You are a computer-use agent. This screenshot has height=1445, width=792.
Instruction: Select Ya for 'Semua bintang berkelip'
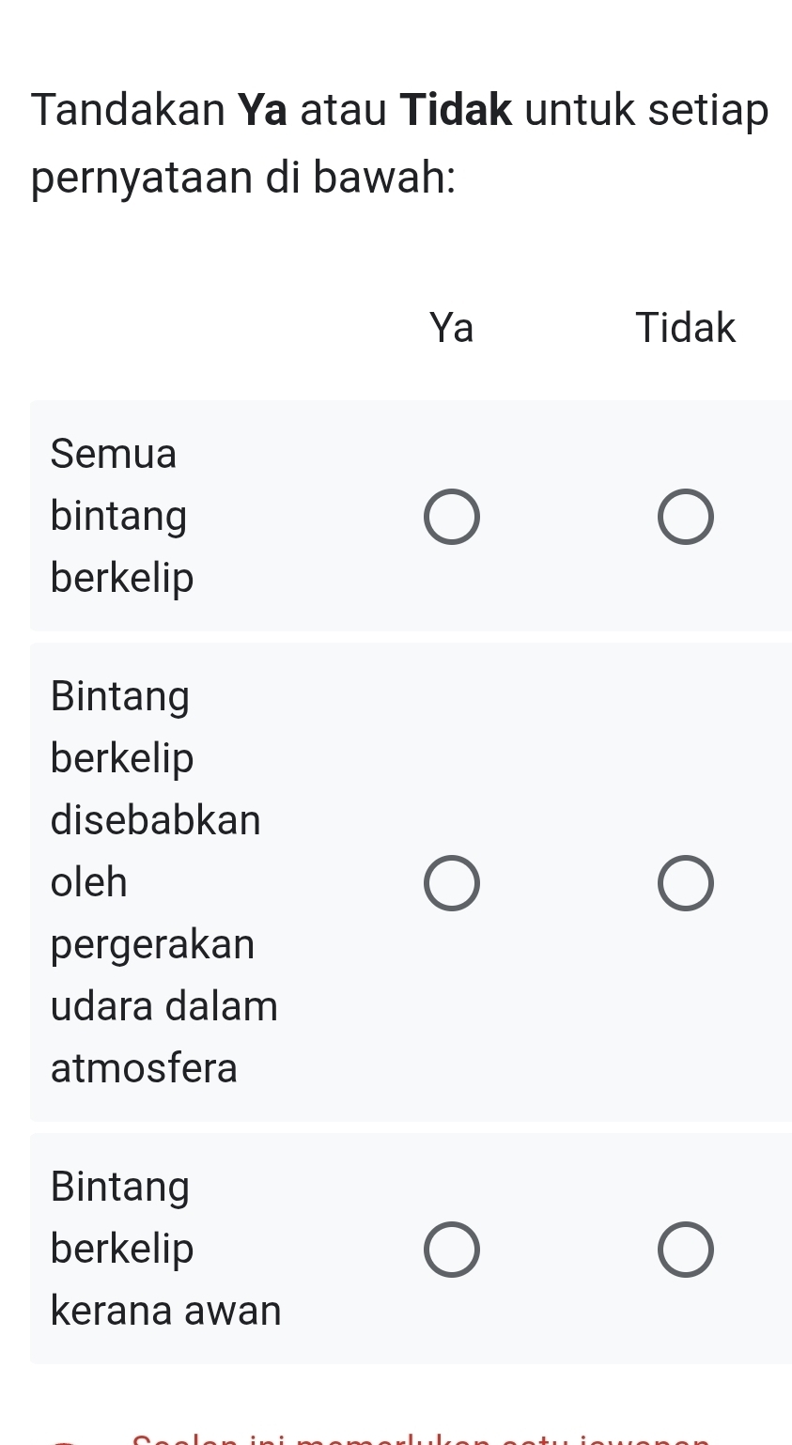451,517
